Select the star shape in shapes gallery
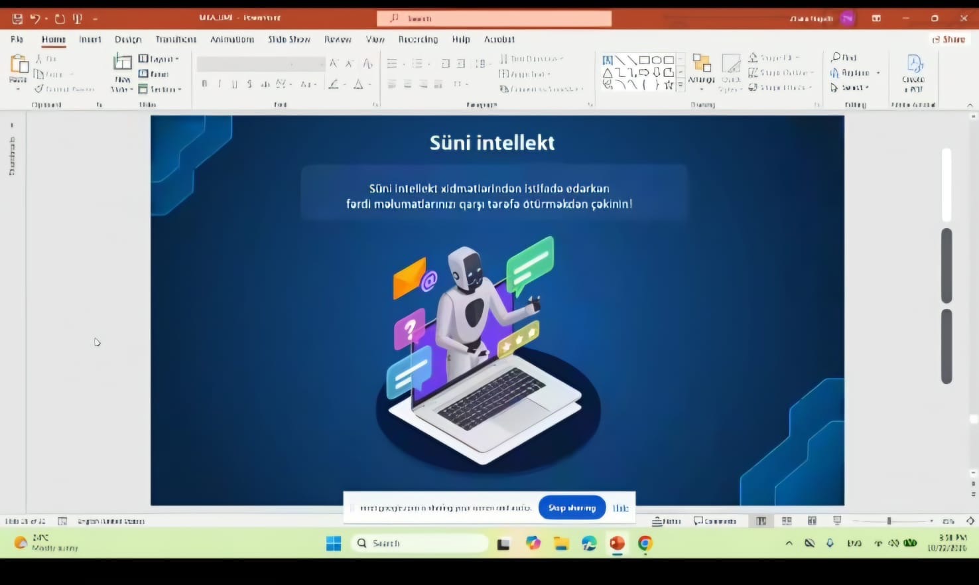 (x=669, y=85)
